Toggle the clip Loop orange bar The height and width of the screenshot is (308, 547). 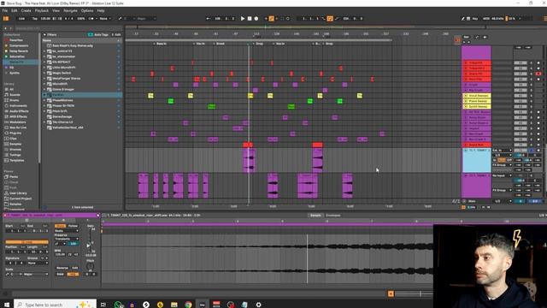(x=26, y=242)
